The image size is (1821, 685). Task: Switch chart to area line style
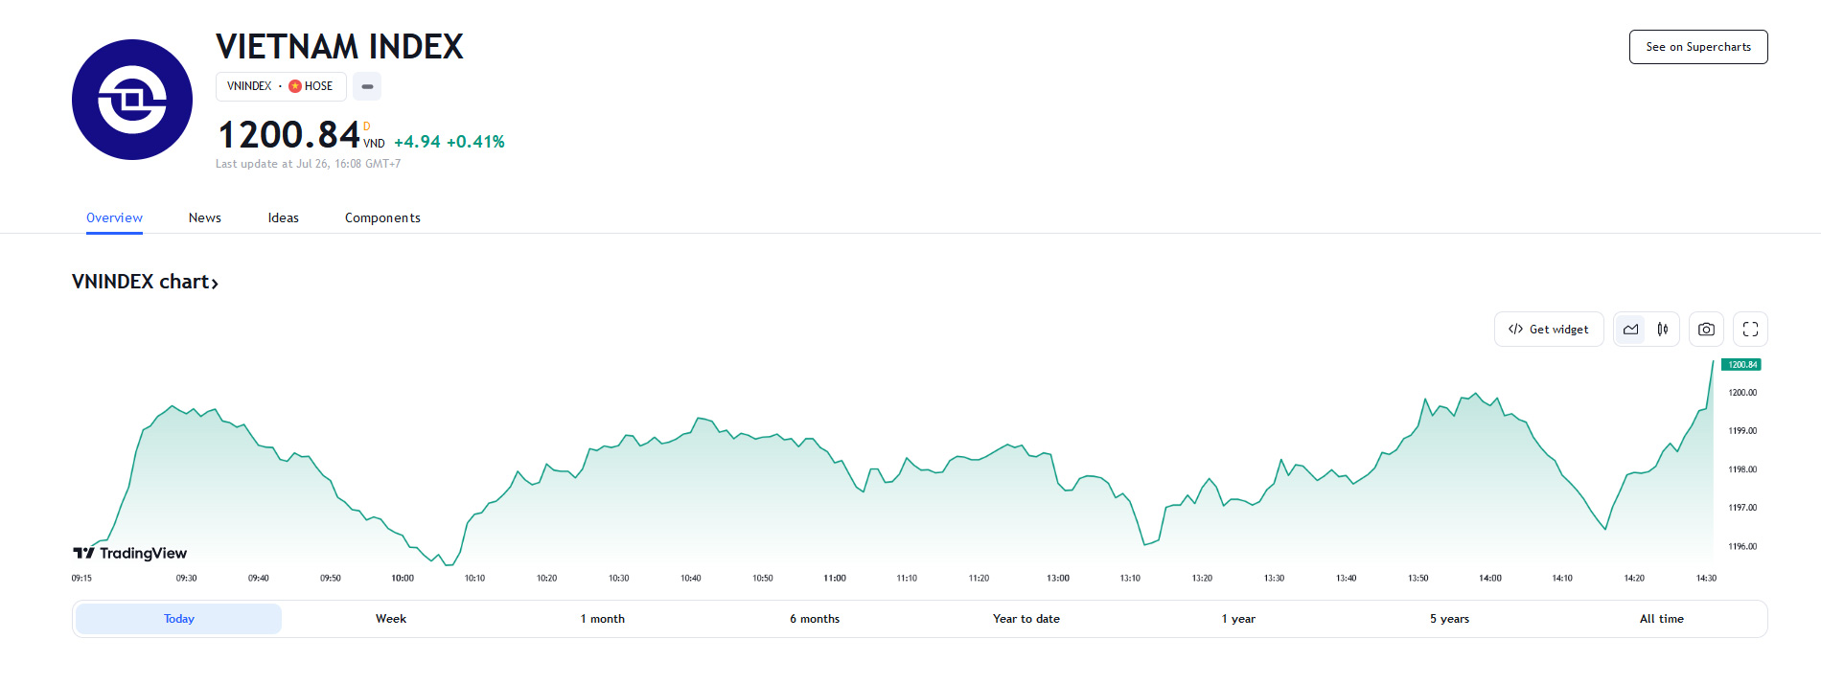(1630, 330)
